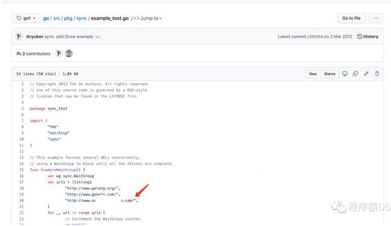391x226 pixels.
Task: Open the go1 tag dropdown
Action: [26, 18]
